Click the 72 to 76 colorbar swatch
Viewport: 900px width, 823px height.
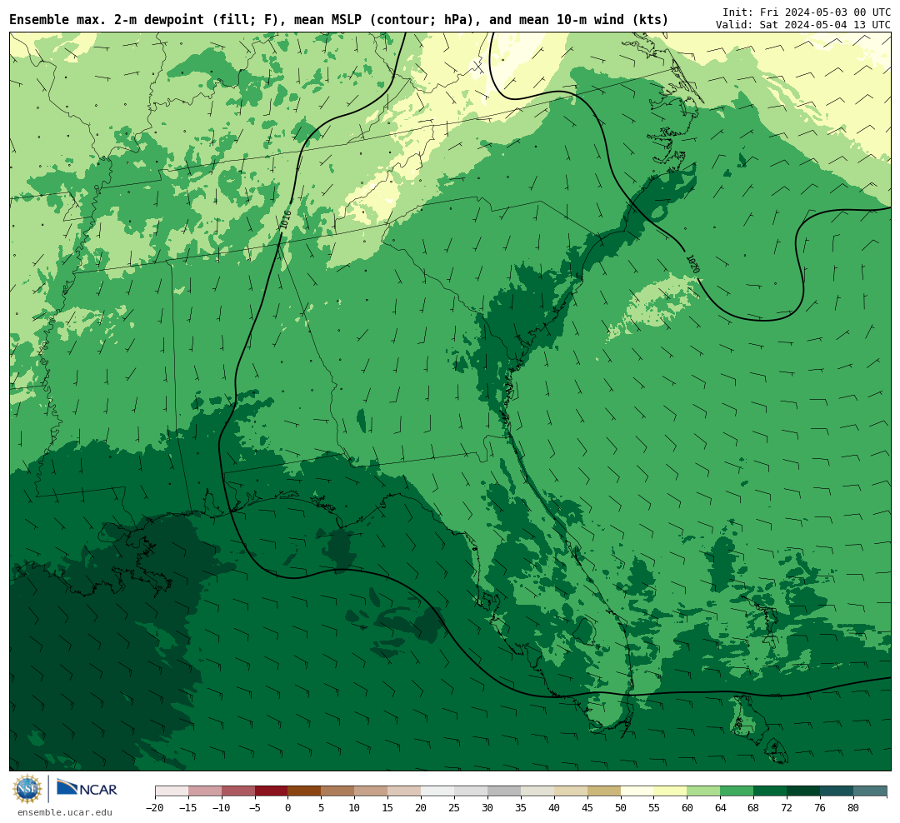(803, 791)
